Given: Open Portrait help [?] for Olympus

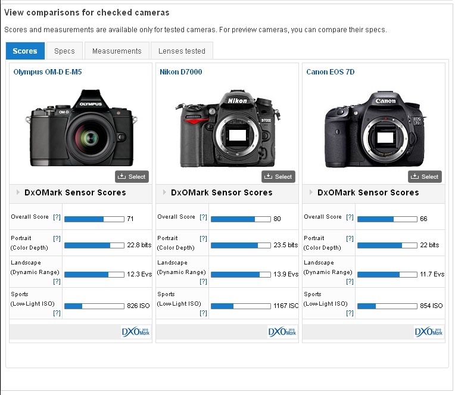Looking at the screenshot, I should point(57,238).
